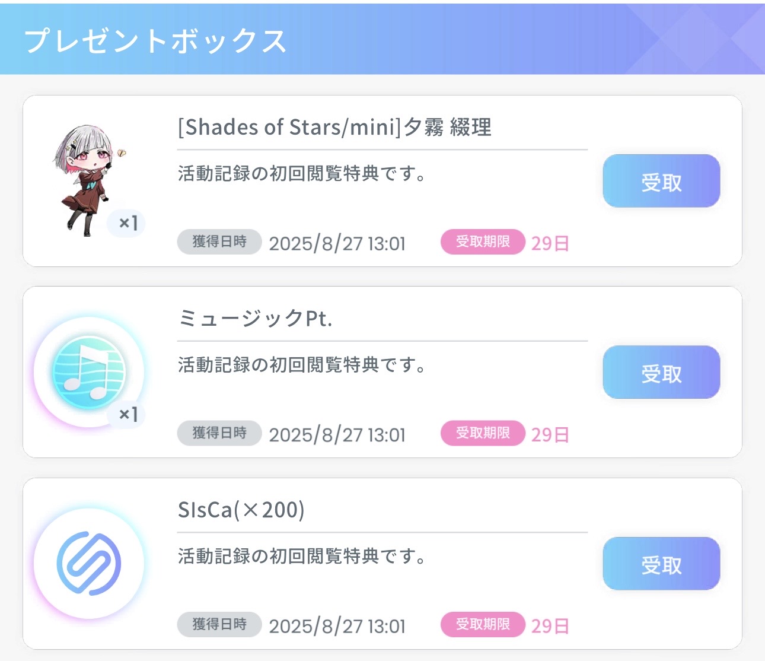
Task: Open the [Shades of Stars/mini]夕霧 綴理 title
Action: (334, 128)
